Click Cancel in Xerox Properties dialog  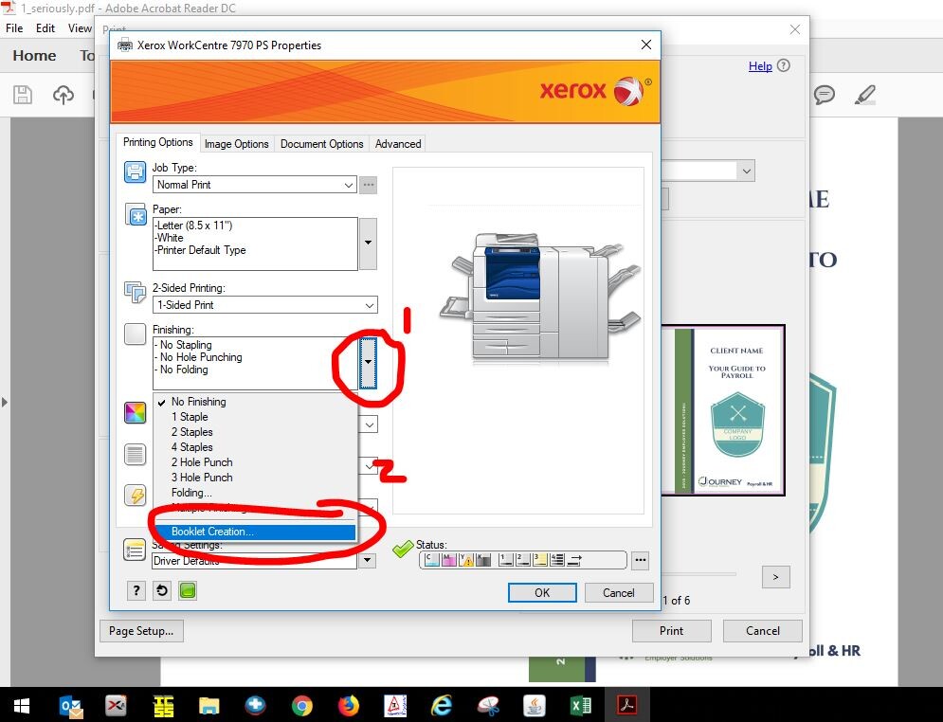[x=618, y=593]
